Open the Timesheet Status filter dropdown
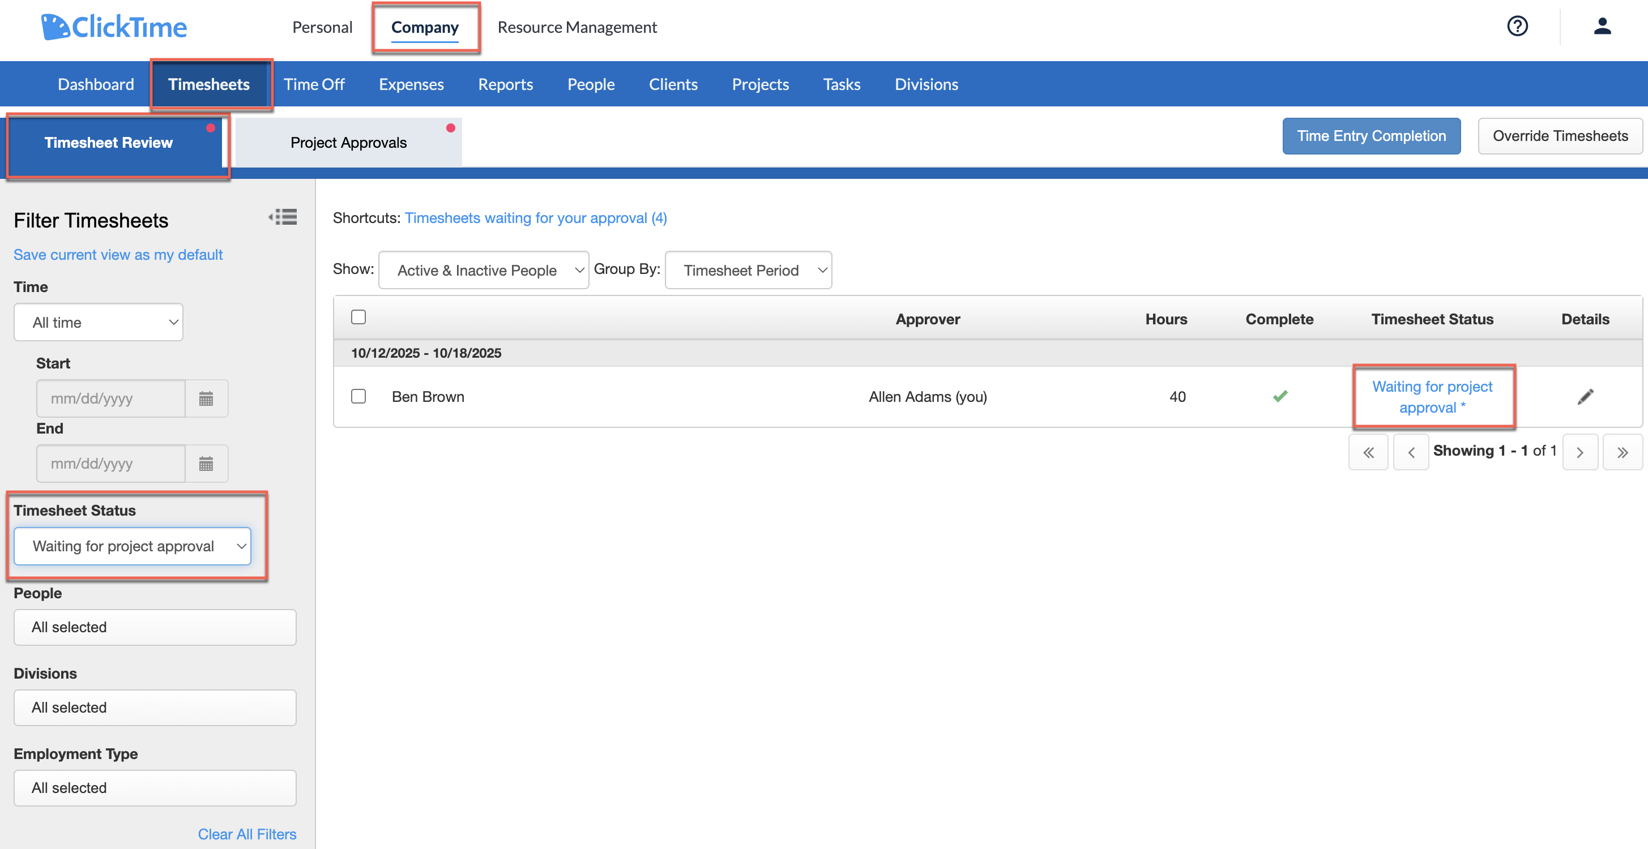This screenshot has width=1648, height=849. [x=133, y=546]
